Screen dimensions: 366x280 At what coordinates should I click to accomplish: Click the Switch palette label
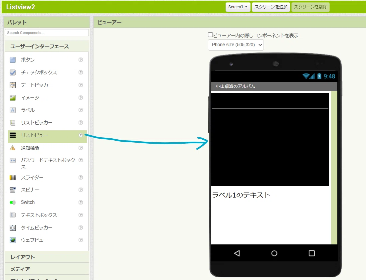(x=28, y=202)
